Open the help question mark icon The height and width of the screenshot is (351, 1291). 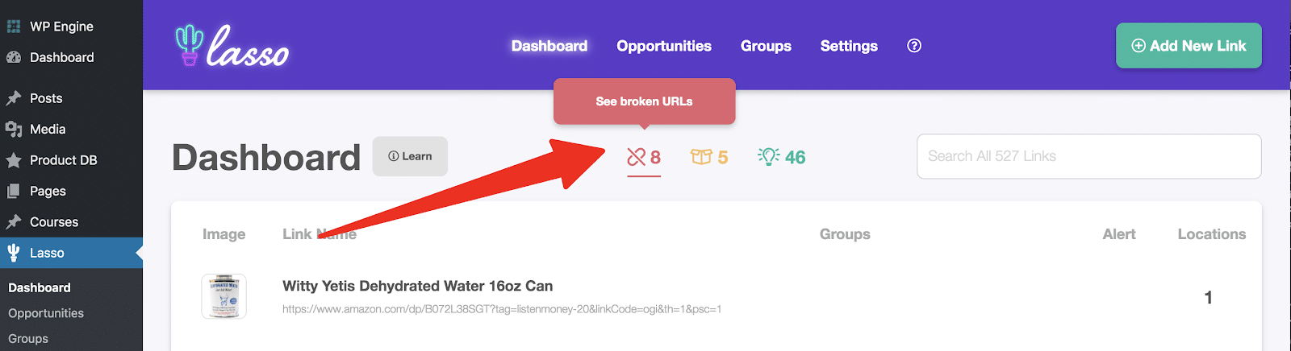coord(914,46)
